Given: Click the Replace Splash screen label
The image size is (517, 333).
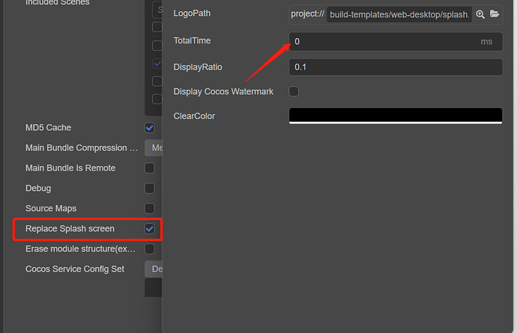Looking at the screenshot, I should click(70, 228).
